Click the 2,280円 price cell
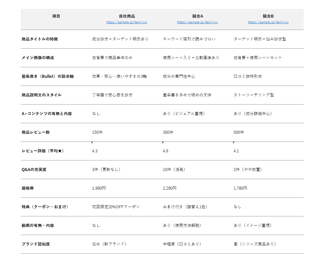Screen dimensions: 324x262 click(x=170, y=188)
